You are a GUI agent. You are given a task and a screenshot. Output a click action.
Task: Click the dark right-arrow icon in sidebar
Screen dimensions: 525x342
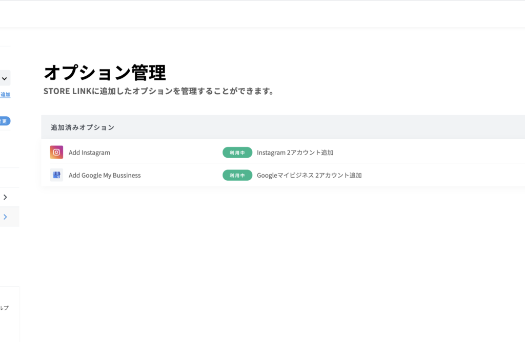tap(5, 197)
